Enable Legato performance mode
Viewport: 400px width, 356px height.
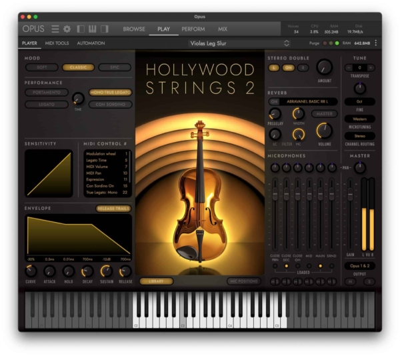[x=47, y=104]
